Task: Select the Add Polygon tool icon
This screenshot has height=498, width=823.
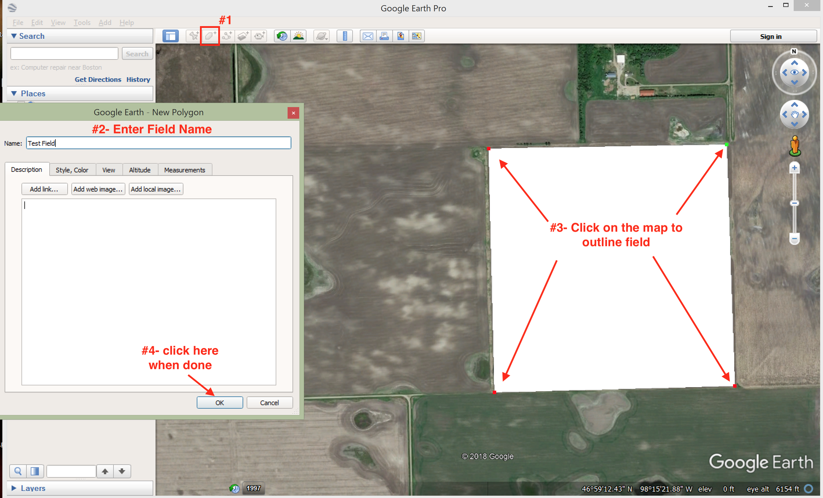Action: [210, 36]
